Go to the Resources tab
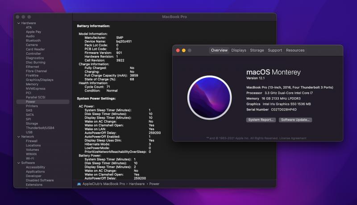357x205 pixels. [x=295, y=50]
